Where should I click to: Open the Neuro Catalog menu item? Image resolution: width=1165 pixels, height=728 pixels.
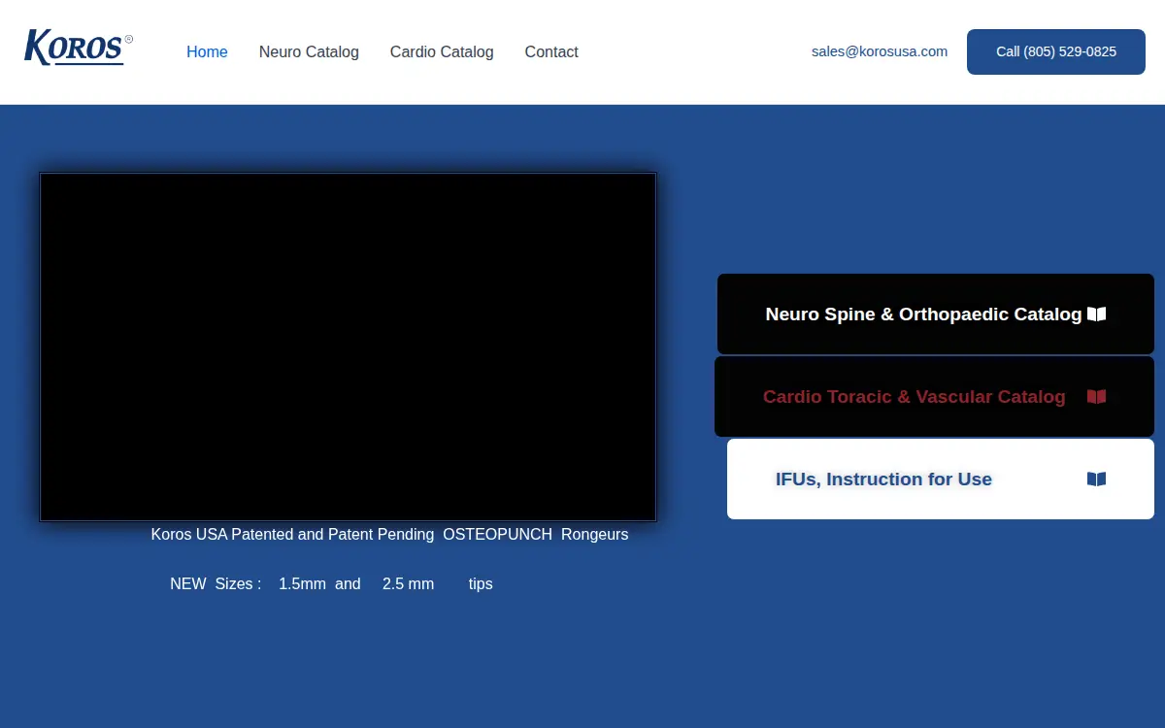point(309,52)
